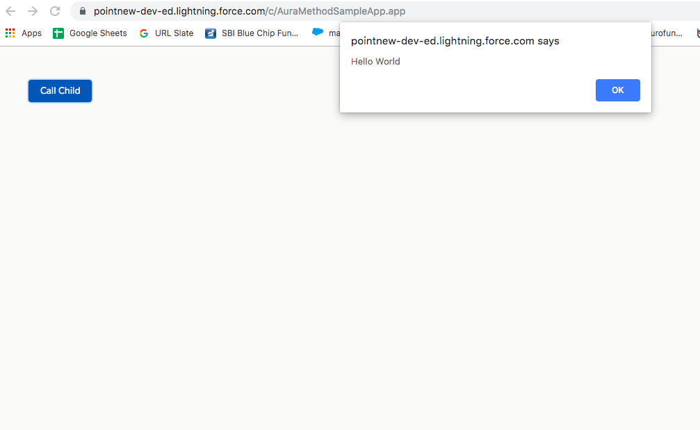Click the browser back arrow
700x430 pixels.
tap(10, 11)
